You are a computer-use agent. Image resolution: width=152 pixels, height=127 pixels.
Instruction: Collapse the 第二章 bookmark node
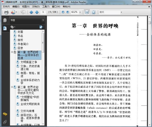(12, 87)
